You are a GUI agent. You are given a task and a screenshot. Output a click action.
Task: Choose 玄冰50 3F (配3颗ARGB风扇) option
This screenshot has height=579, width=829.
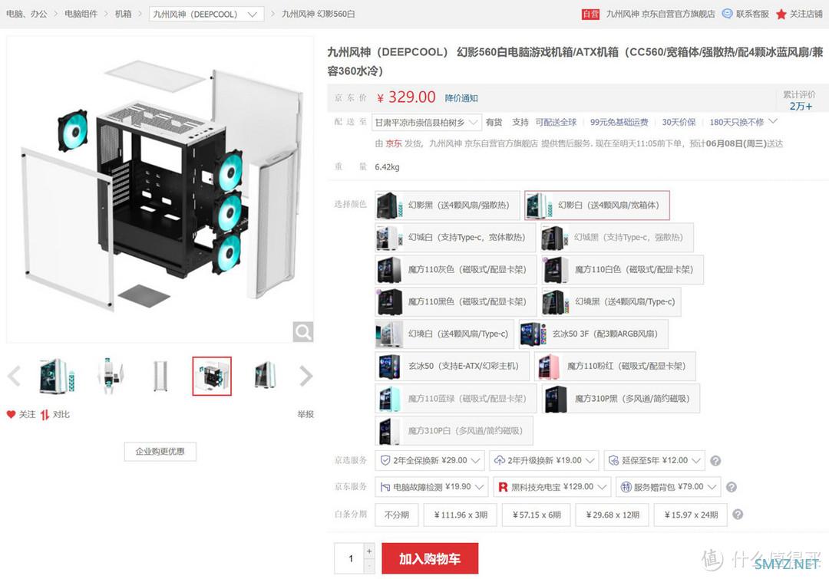coord(593,334)
